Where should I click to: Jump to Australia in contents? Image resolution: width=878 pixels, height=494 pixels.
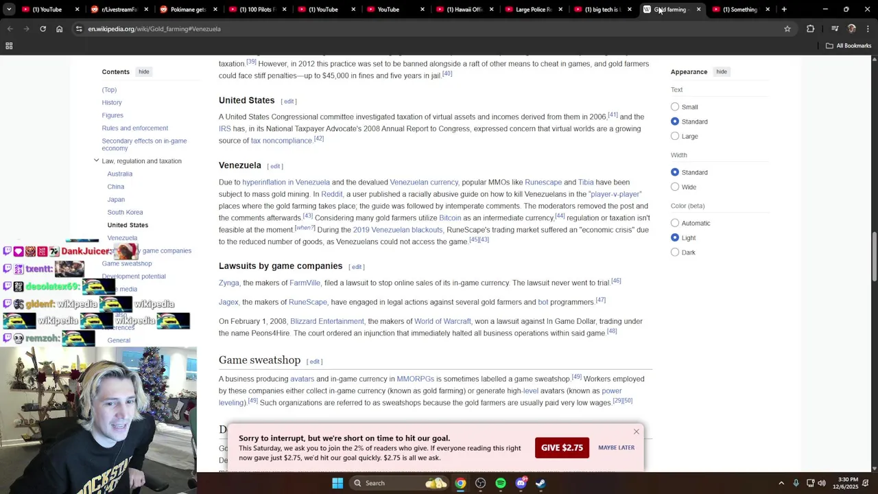pyautogui.click(x=119, y=174)
